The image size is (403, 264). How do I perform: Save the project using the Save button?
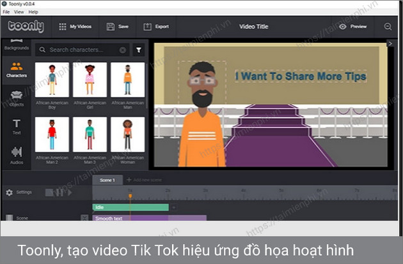click(117, 27)
